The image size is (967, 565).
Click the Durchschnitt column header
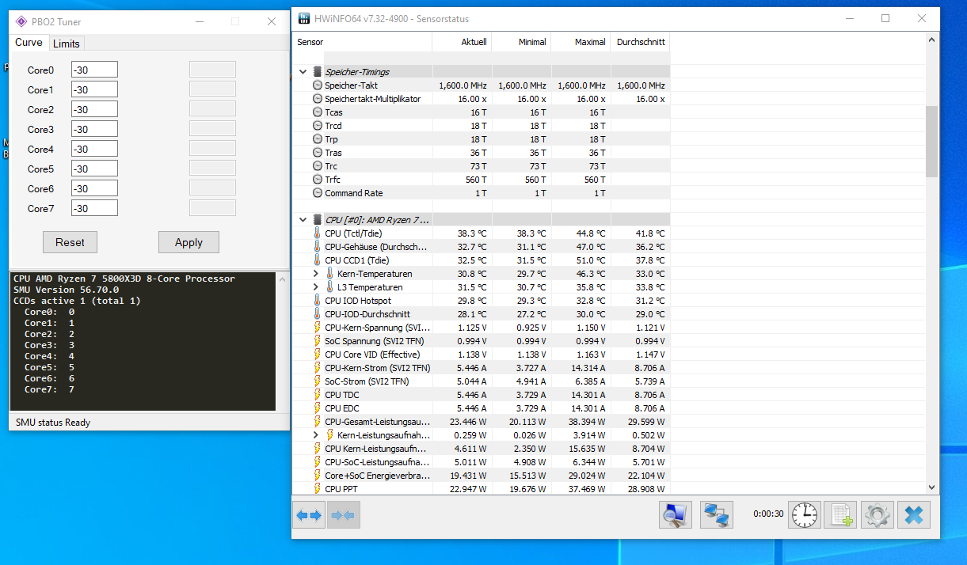(640, 42)
